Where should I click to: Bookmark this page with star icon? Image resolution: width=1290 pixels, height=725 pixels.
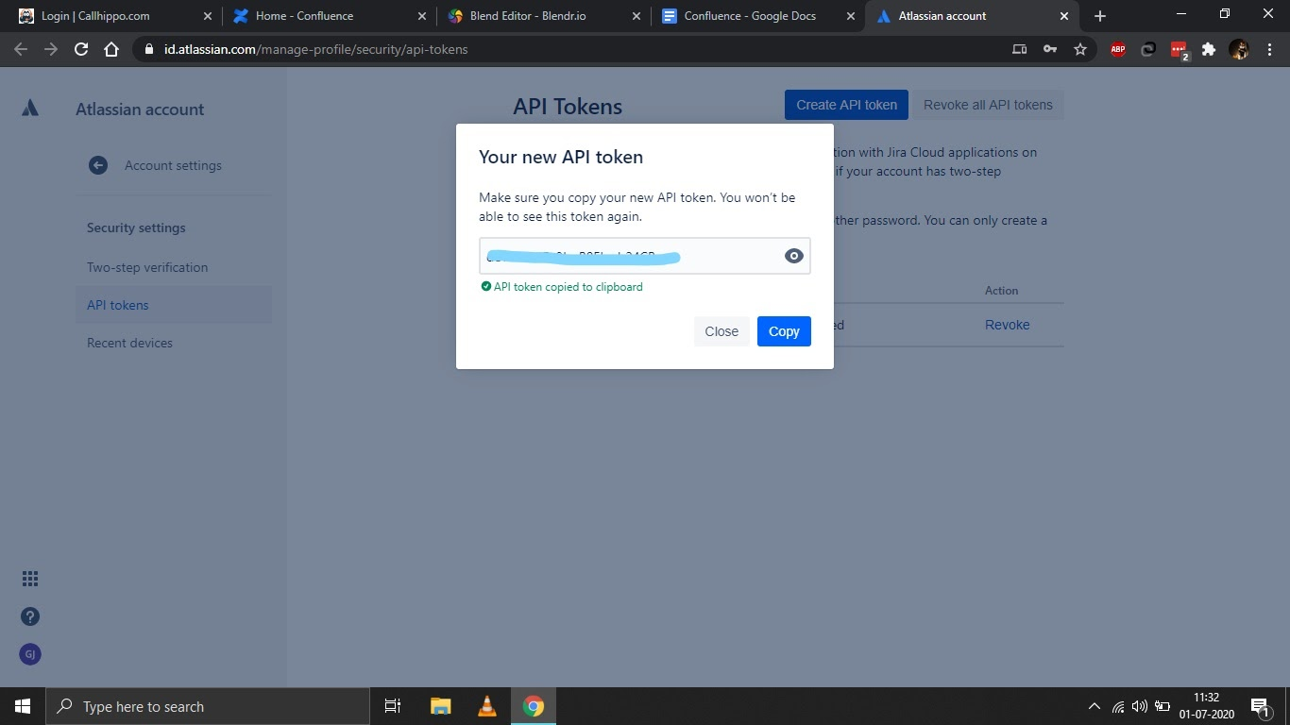pyautogui.click(x=1080, y=49)
